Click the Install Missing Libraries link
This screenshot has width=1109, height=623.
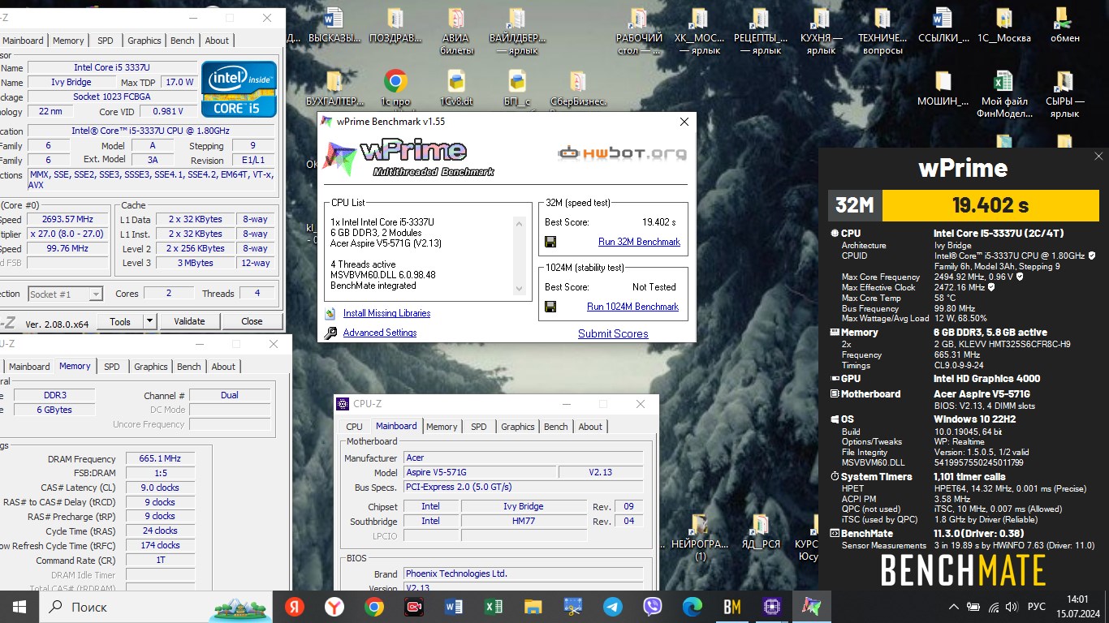pos(386,313)
